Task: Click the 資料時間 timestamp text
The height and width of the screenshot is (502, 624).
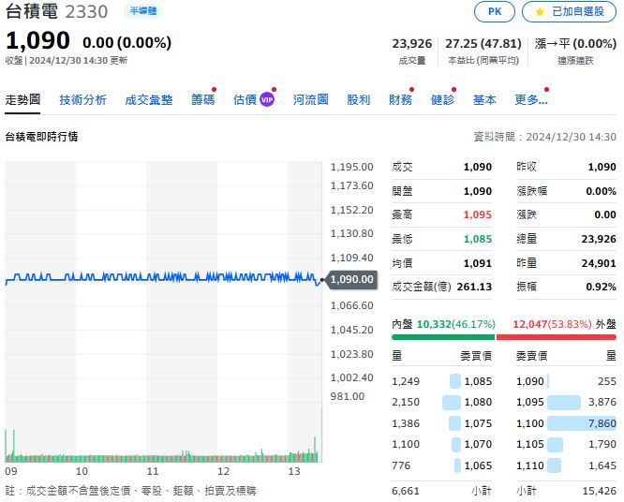Action: (544, 137)
